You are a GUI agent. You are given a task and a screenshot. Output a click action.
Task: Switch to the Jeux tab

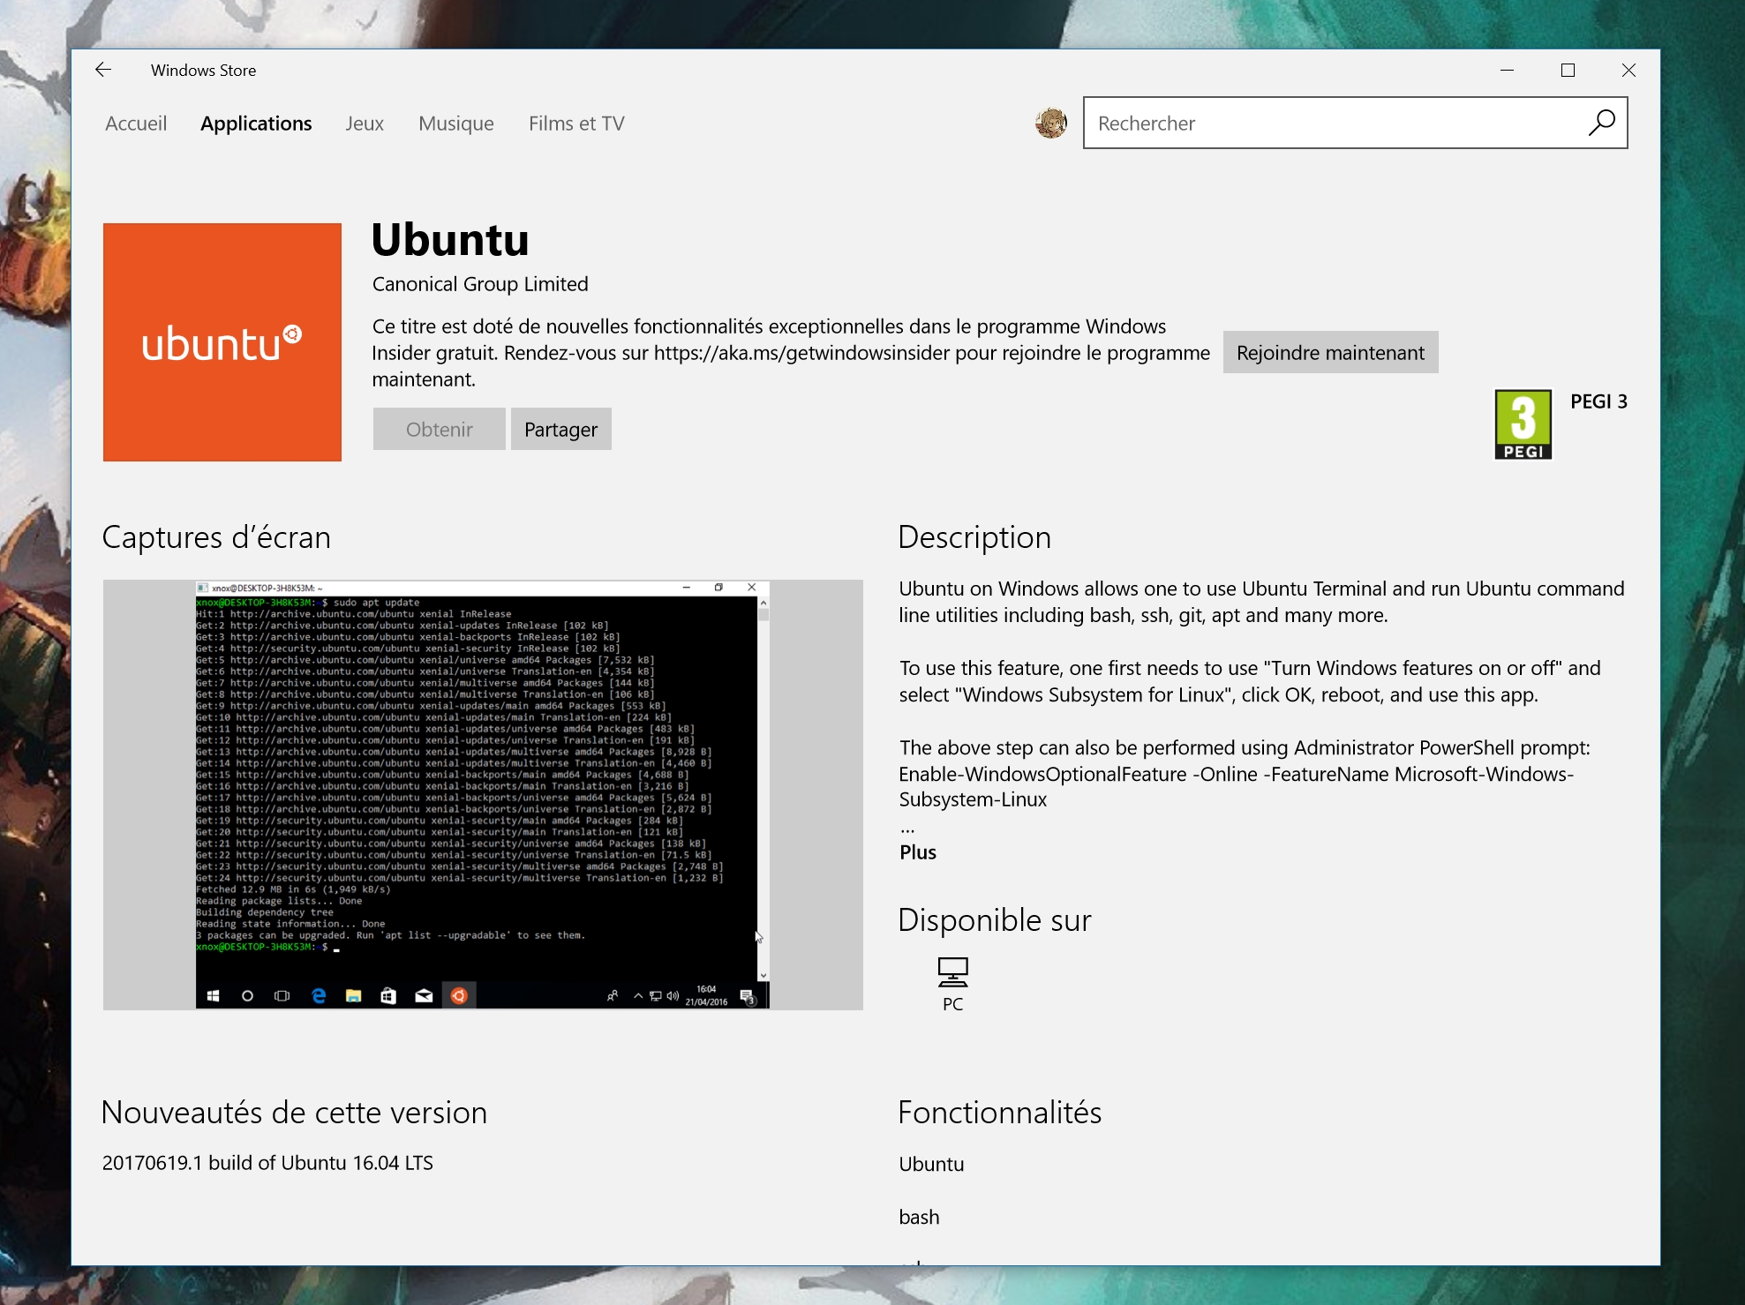pyautogui.click(x=365, y=124)
